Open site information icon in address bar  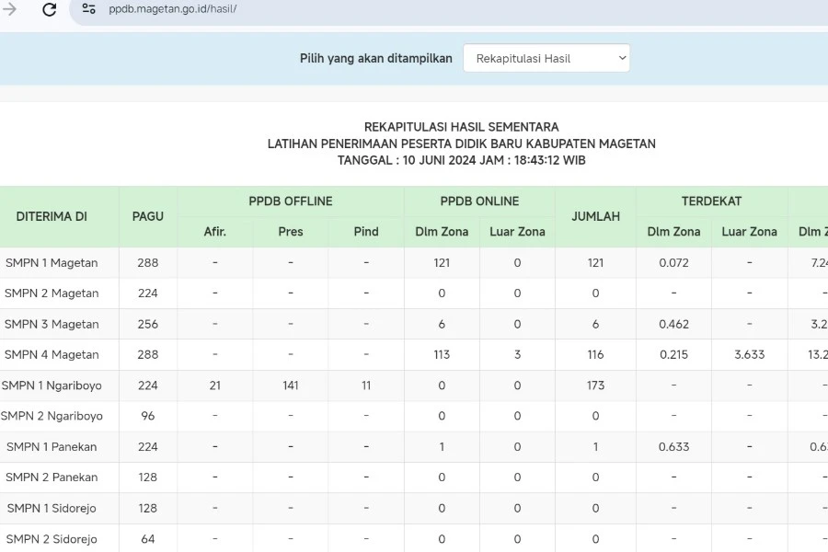pyautogui.click(x=88, y=8)
